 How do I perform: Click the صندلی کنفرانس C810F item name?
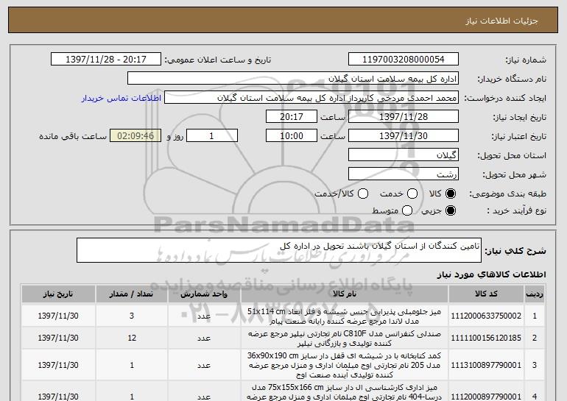click(x=345, y=338)
